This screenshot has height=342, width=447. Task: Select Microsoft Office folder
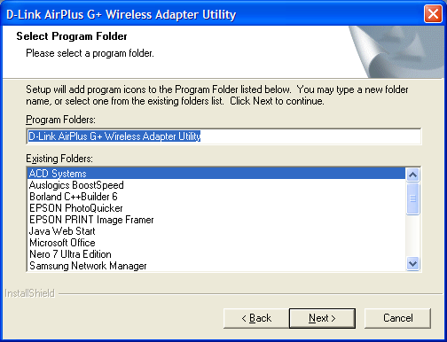pyautogui.click(x=216, y=243)
